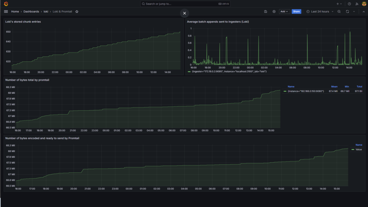Open the Last 24 hours time picker
368x207 pixels.
click(x=319, y=11)
